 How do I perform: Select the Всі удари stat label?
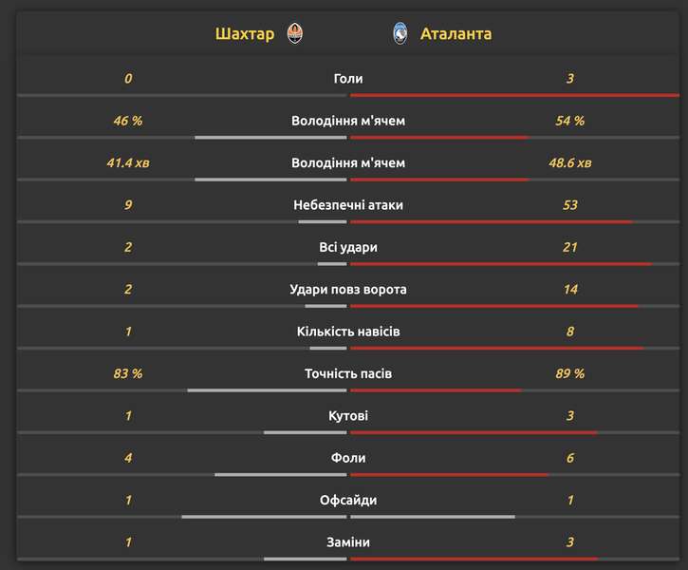pos(348,247)
